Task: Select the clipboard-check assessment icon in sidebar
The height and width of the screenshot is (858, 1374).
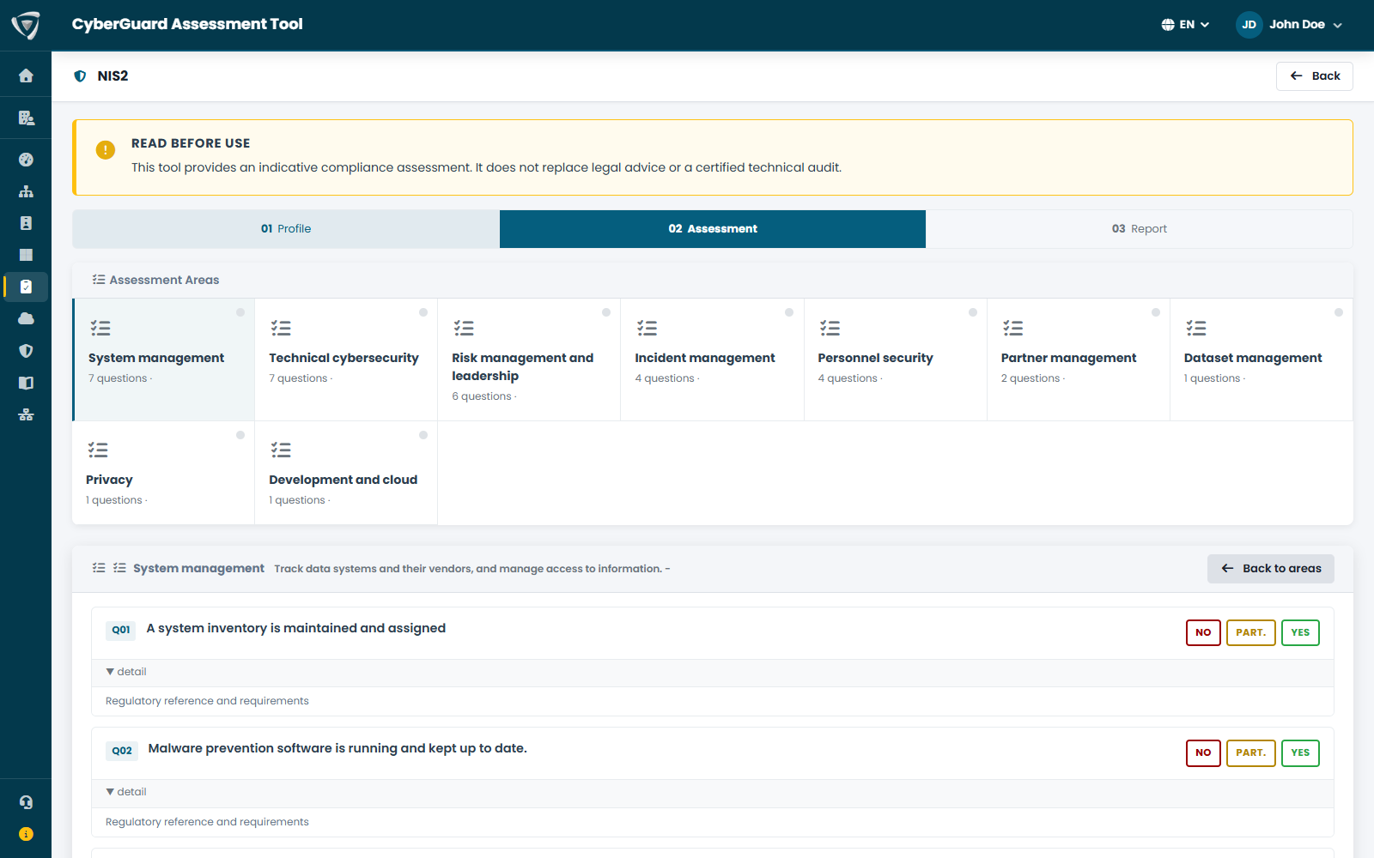Action: pos(26,287)
